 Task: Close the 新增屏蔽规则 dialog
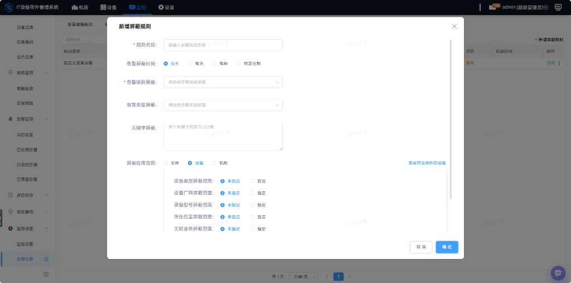pyautogui.click(x=454, y=26)
